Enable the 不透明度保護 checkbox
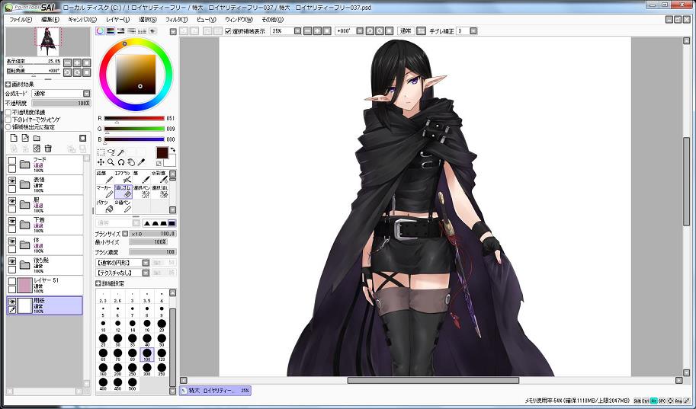 point(8,112)
